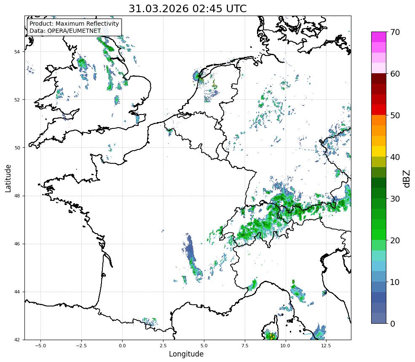
Task: Pick the dark blue swatch at colorbar bottom
Action: (x=378, y=318)
